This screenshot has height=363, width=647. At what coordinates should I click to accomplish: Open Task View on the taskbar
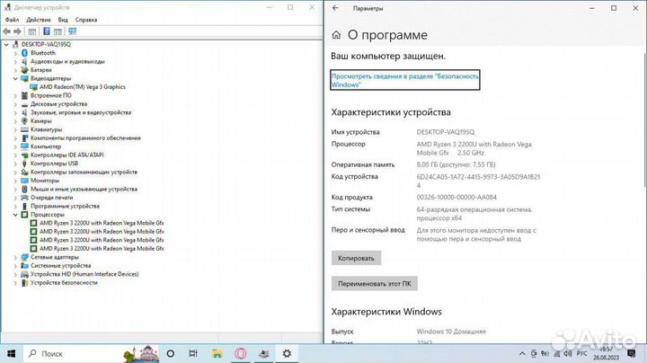[x=192, y=353]
